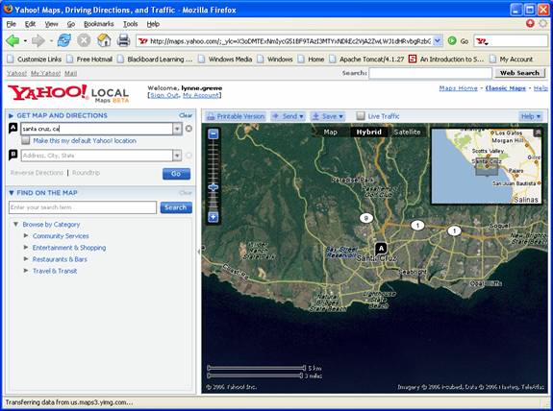Image resolution: width=553 pixels, height=411 pixels.
Task: Expand the Restaurants & Bars category
Action: pos(26,259)
